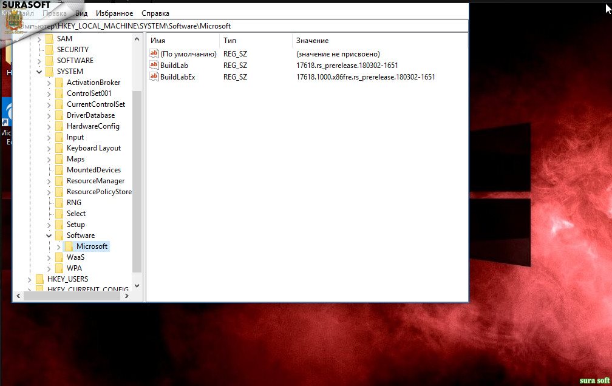This screenshot has width=612, height=386.
Task: Sort by the Имя column header
Action: pyautogui.click(x=182, y=41)
